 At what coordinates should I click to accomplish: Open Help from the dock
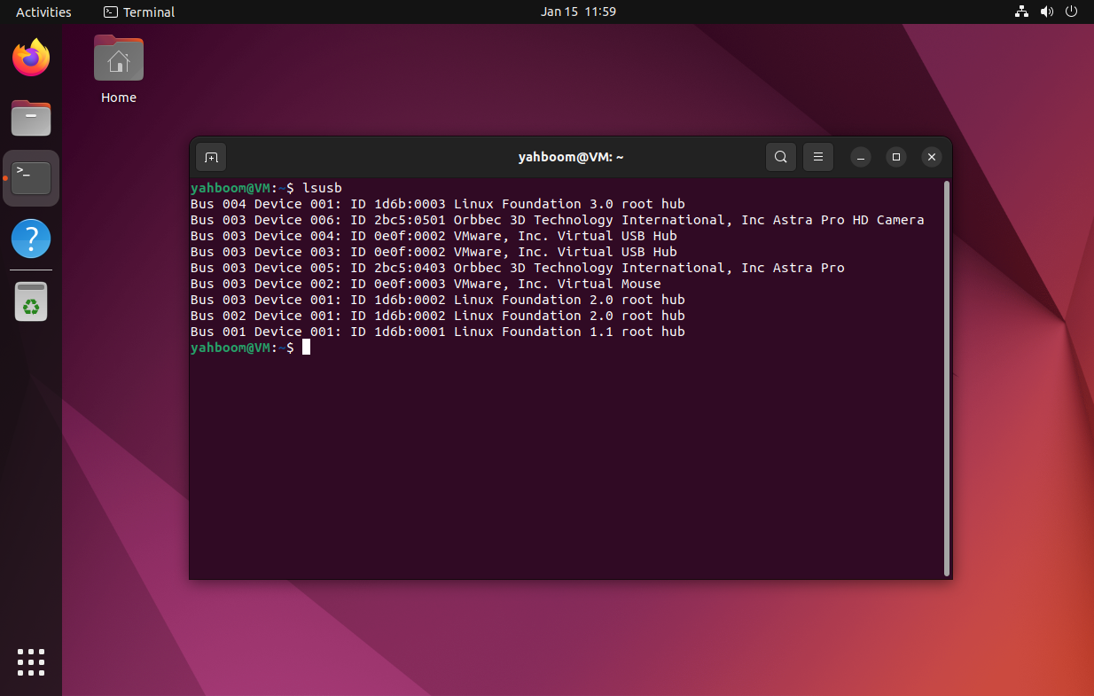(31, 239)
